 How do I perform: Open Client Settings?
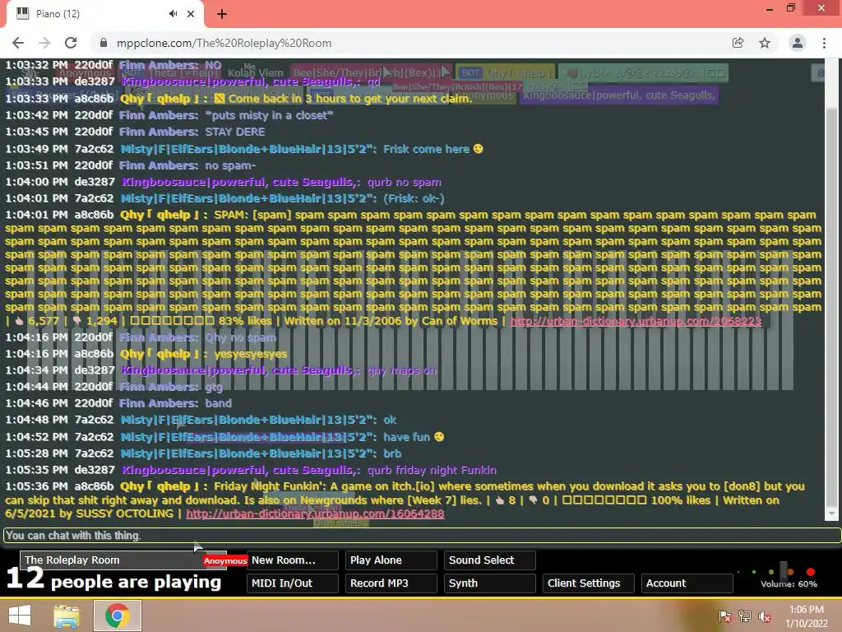tap(589, 583)
